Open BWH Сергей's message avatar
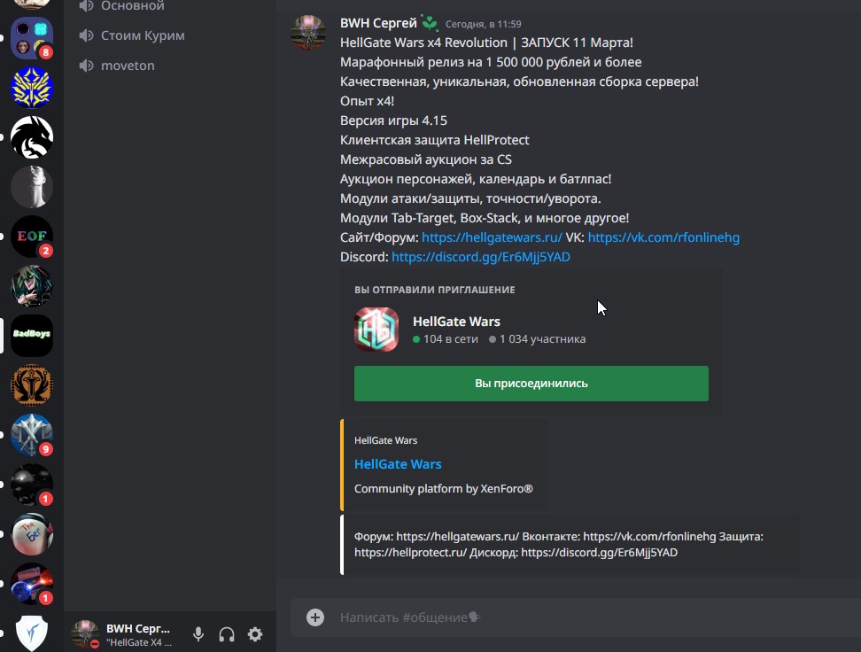 [308, 33]
